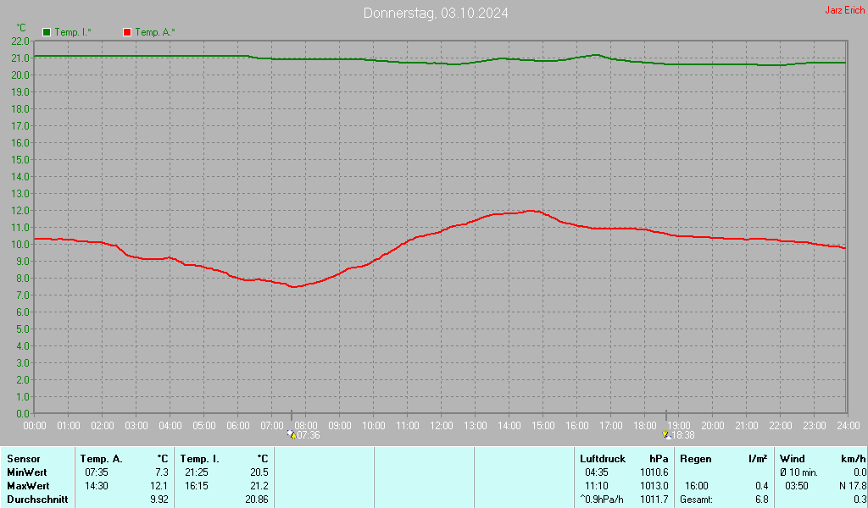Click the wind average value 0.3
Screen dimensions: 868x508
tap(860, 500)
